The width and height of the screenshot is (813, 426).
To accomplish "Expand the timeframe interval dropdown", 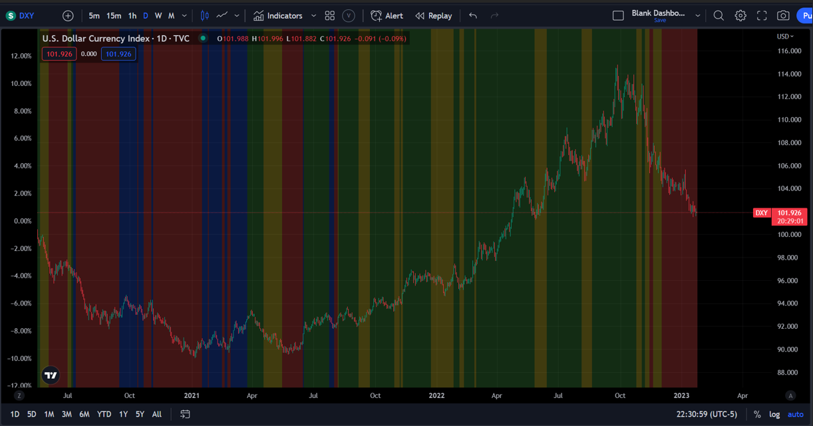I will [184, 15].
